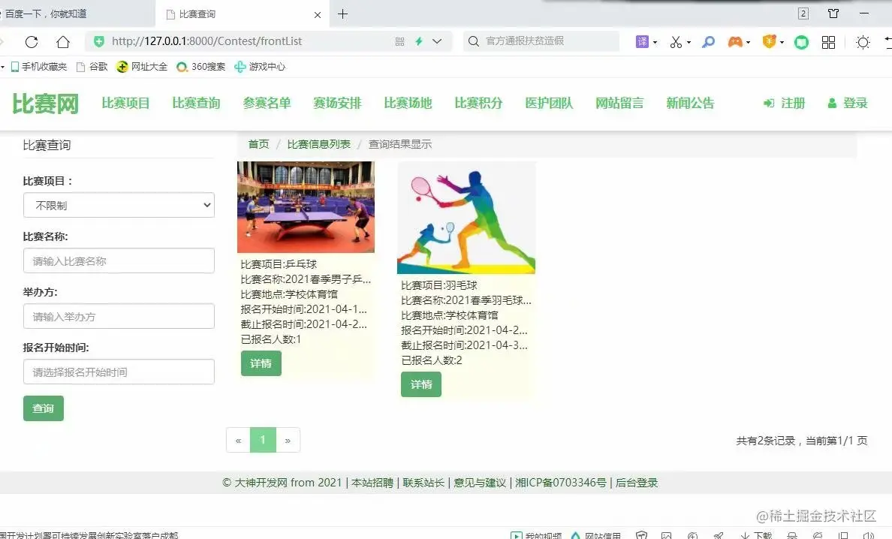Go to 首页 in the breadcrumb

pyautogui.click(x=258, y=144)
